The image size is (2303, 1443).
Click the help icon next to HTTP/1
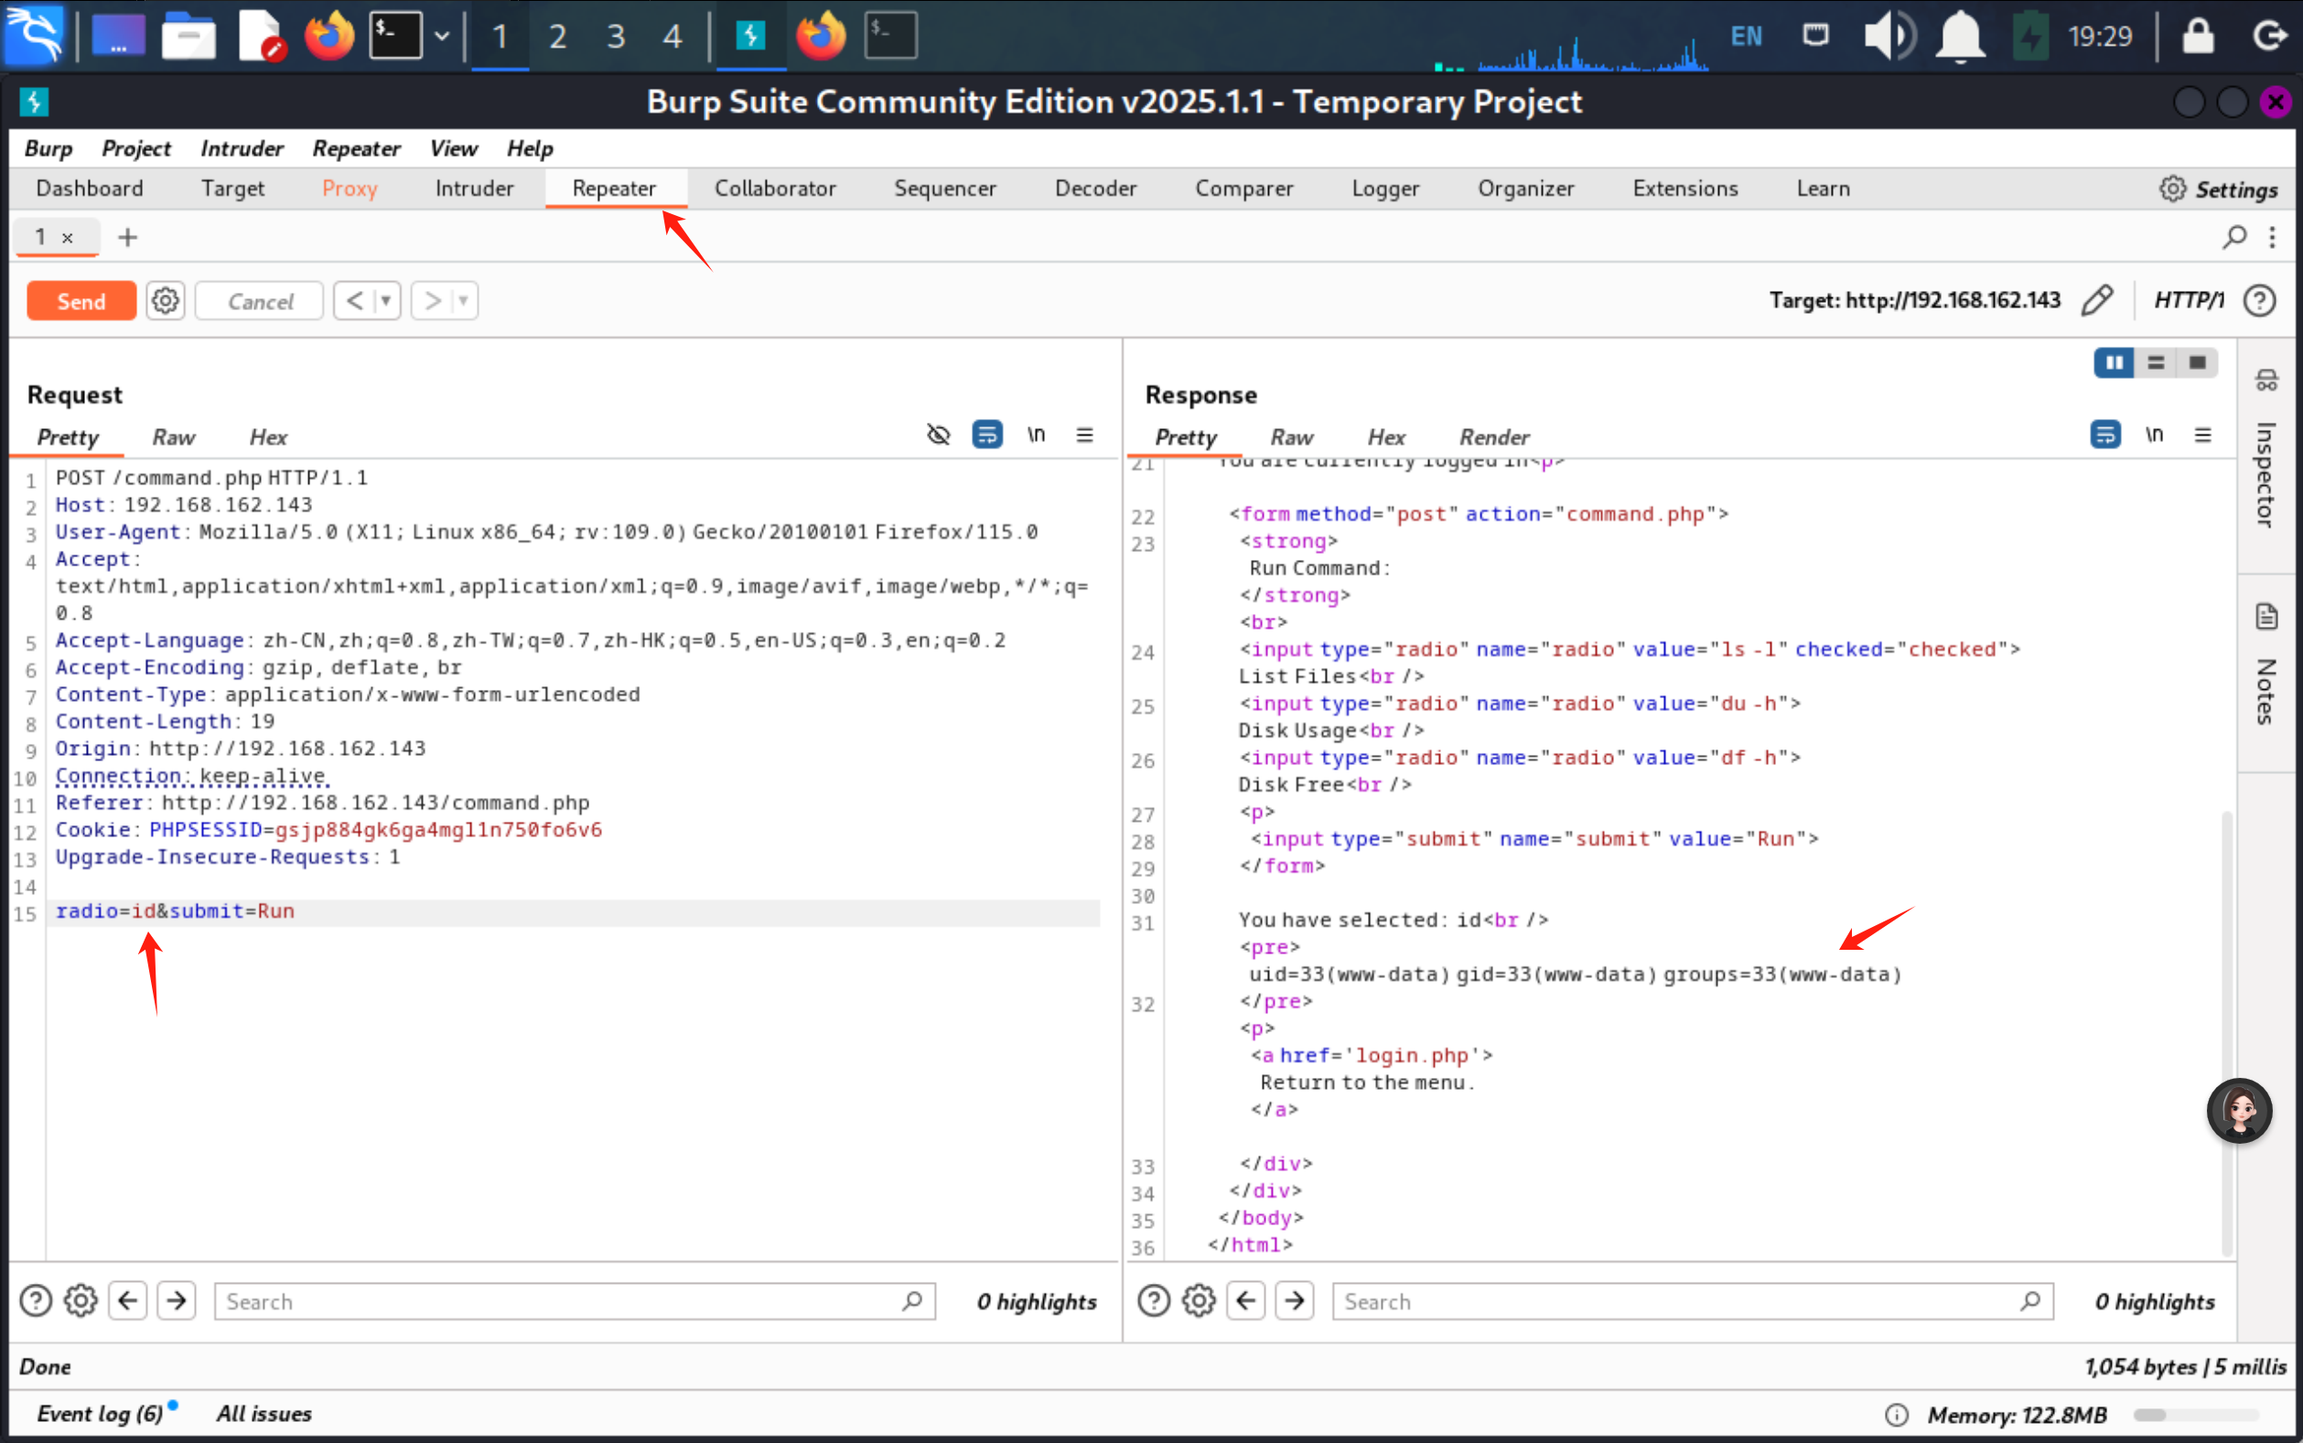[2260, 301]
